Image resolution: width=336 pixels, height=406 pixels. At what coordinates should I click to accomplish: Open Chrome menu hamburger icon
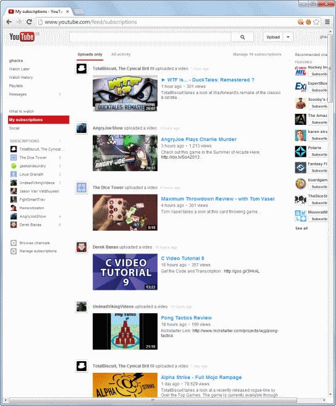pos(327,22)
